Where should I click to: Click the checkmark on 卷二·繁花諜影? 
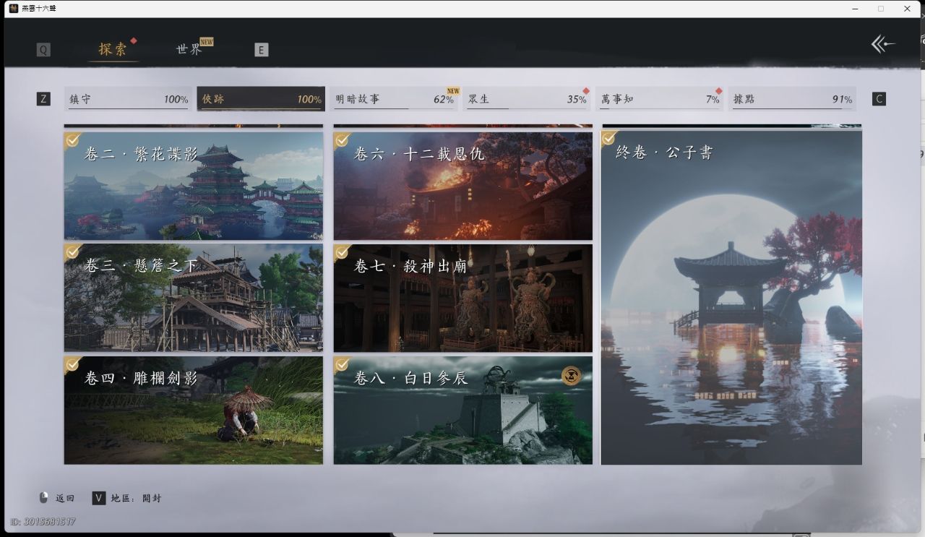pyautogui.click(x=73, y=139)
